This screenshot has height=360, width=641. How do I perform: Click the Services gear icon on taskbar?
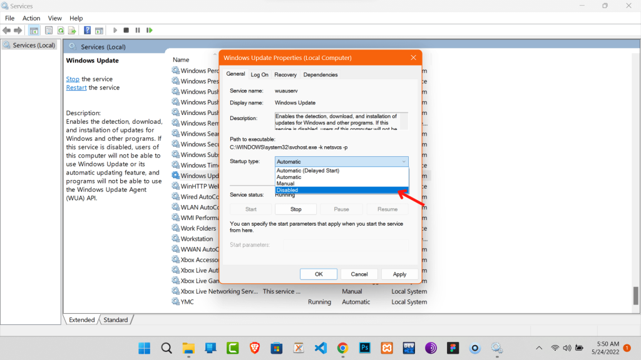click(x=497, y=348)
